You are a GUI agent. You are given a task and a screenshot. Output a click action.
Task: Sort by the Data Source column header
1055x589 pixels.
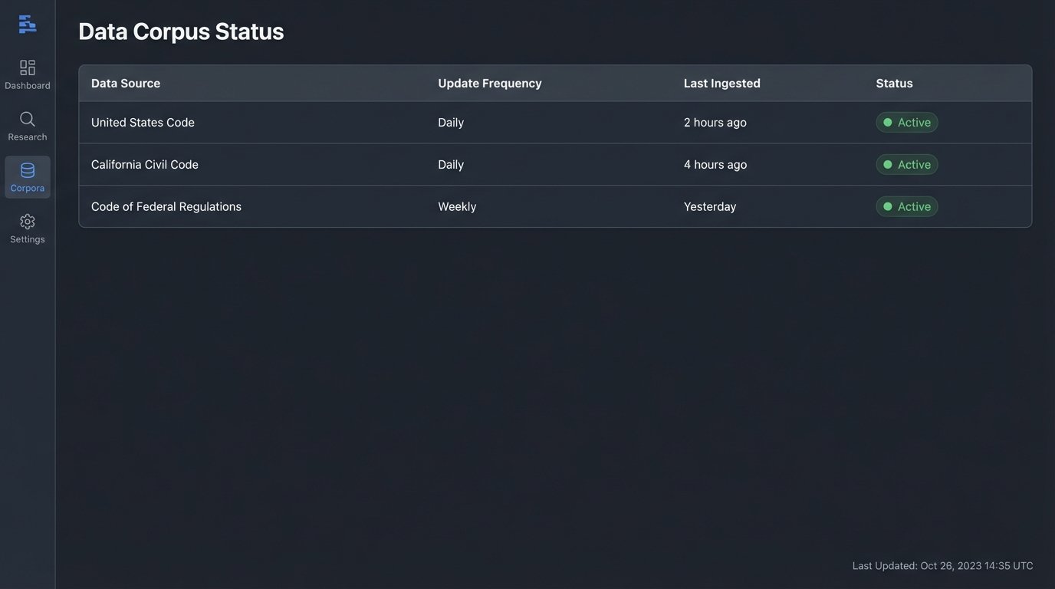pos(126,84)
